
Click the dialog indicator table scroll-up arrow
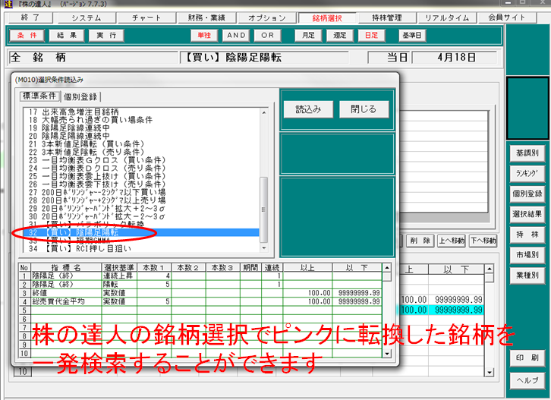(387, 268)
